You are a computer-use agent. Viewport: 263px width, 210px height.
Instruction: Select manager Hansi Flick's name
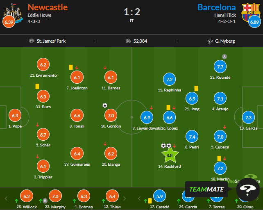pyautogui.click(x=225, y=15)
